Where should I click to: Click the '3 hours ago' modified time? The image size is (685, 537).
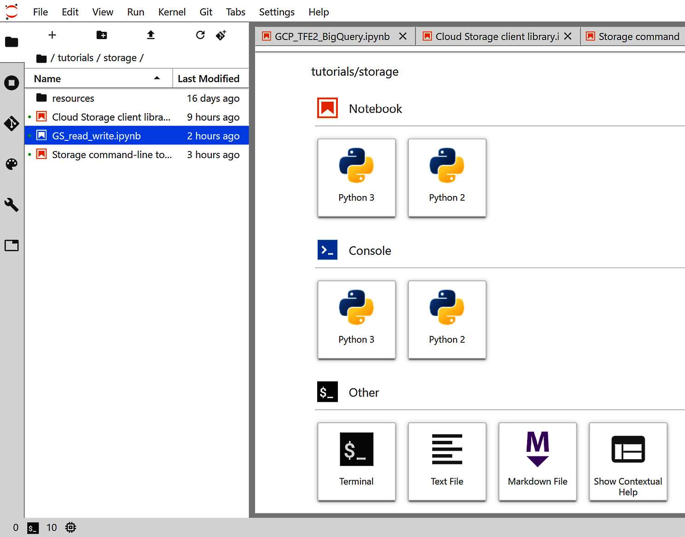(x=213, y=155)
